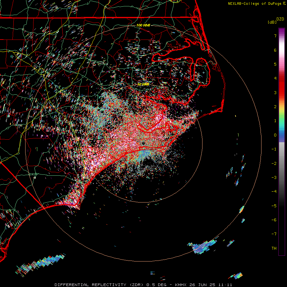This screenshot has height=287, width=287.
Task: Click the color scale value -7
Action: click(274, 234)
